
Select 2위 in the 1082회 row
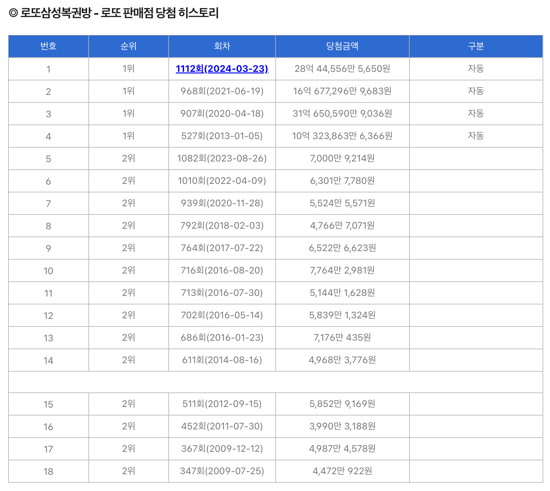tap(128, 158)
